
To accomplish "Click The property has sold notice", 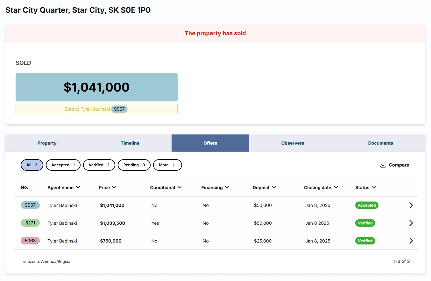I will point(215,33).
